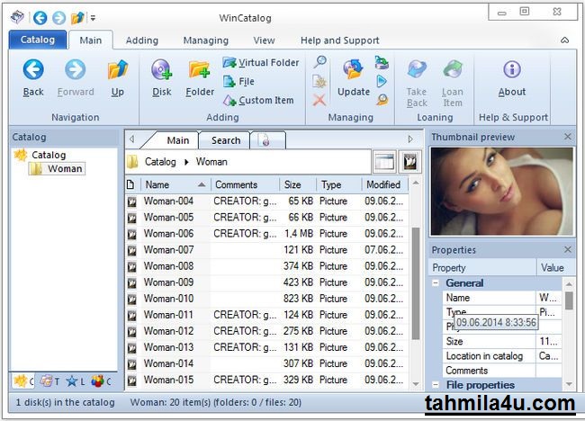This screenshot has width=585, height=421.
Task: Close the Thumbnail preview panel
Action: (568, 137)
